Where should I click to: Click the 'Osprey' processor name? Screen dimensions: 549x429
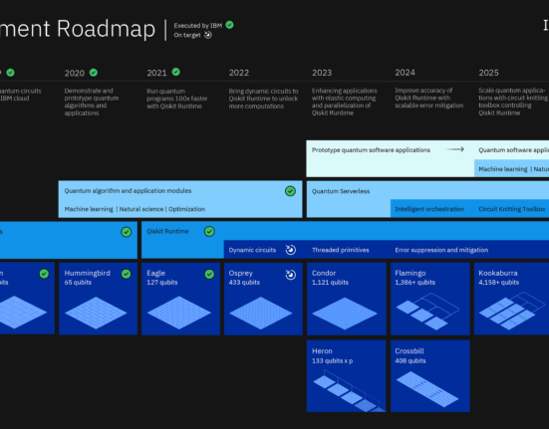(240, 273)
